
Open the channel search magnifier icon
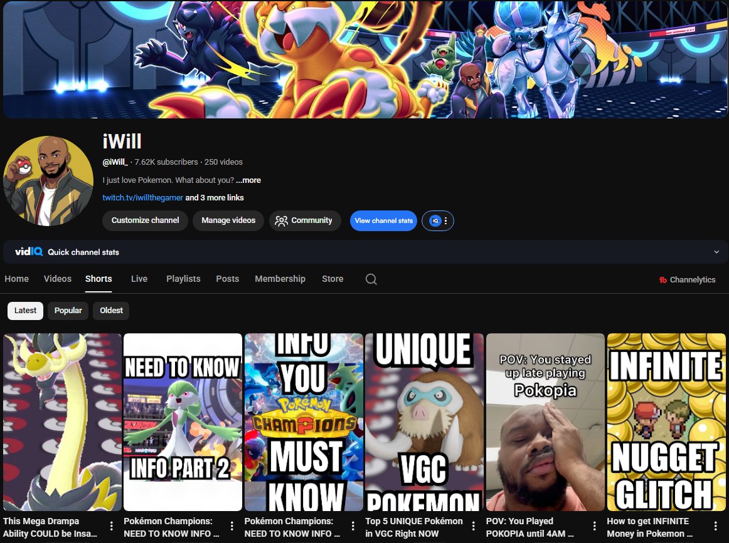click(371, 279)
